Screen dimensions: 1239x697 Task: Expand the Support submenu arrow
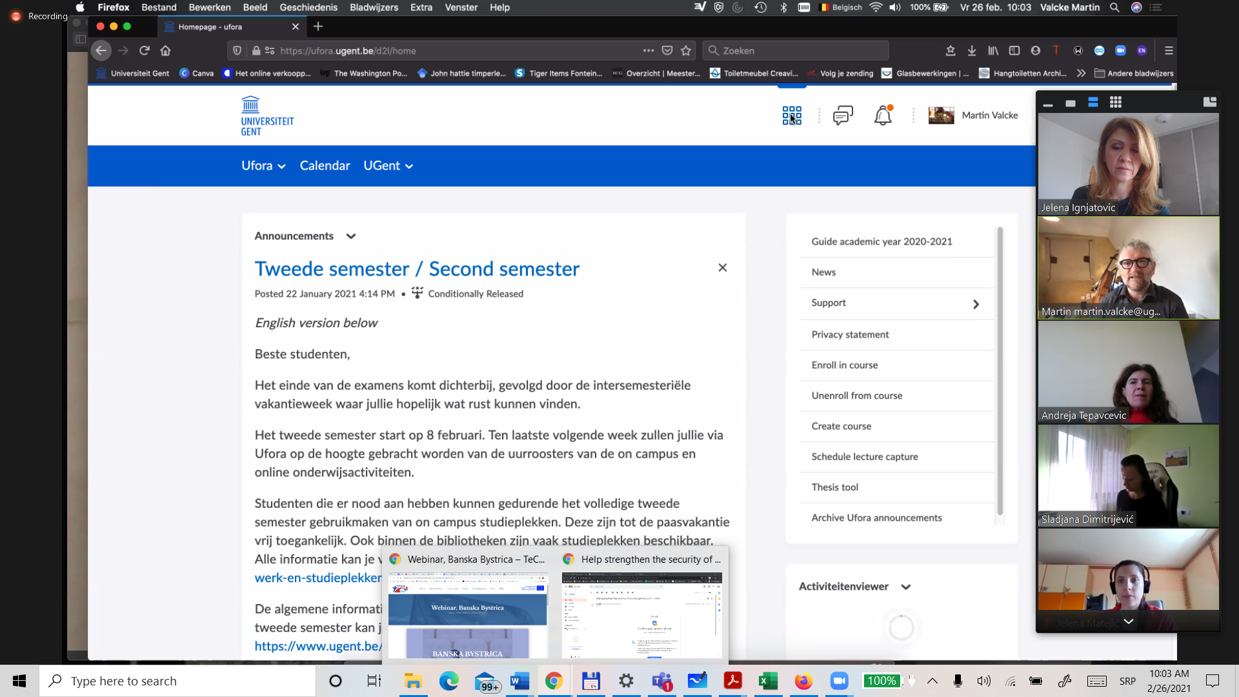[x=976, y=304]
